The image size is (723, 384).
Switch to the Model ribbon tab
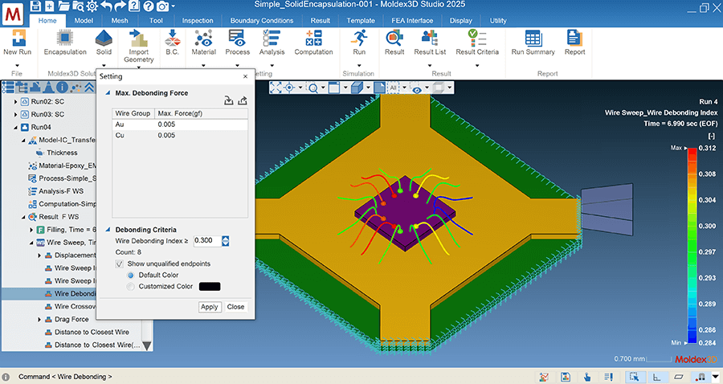click(x=84, y=20)
